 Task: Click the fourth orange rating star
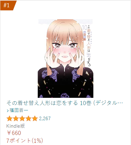click(x=28, y=119)
